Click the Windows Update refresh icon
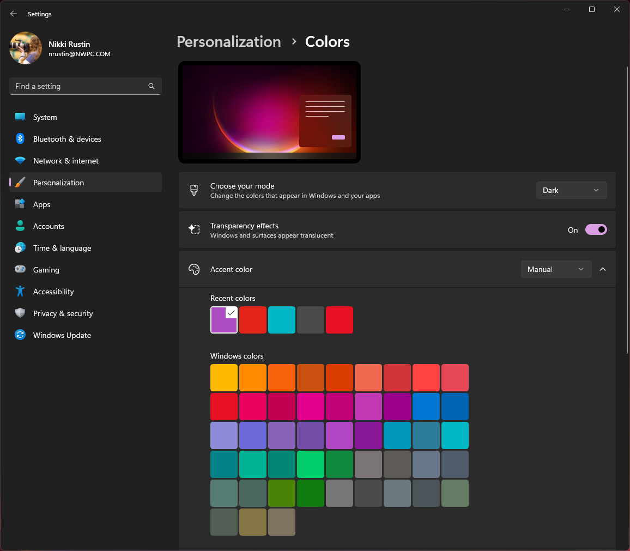Viewport: 630px width, 551px height. pos(20,335)
